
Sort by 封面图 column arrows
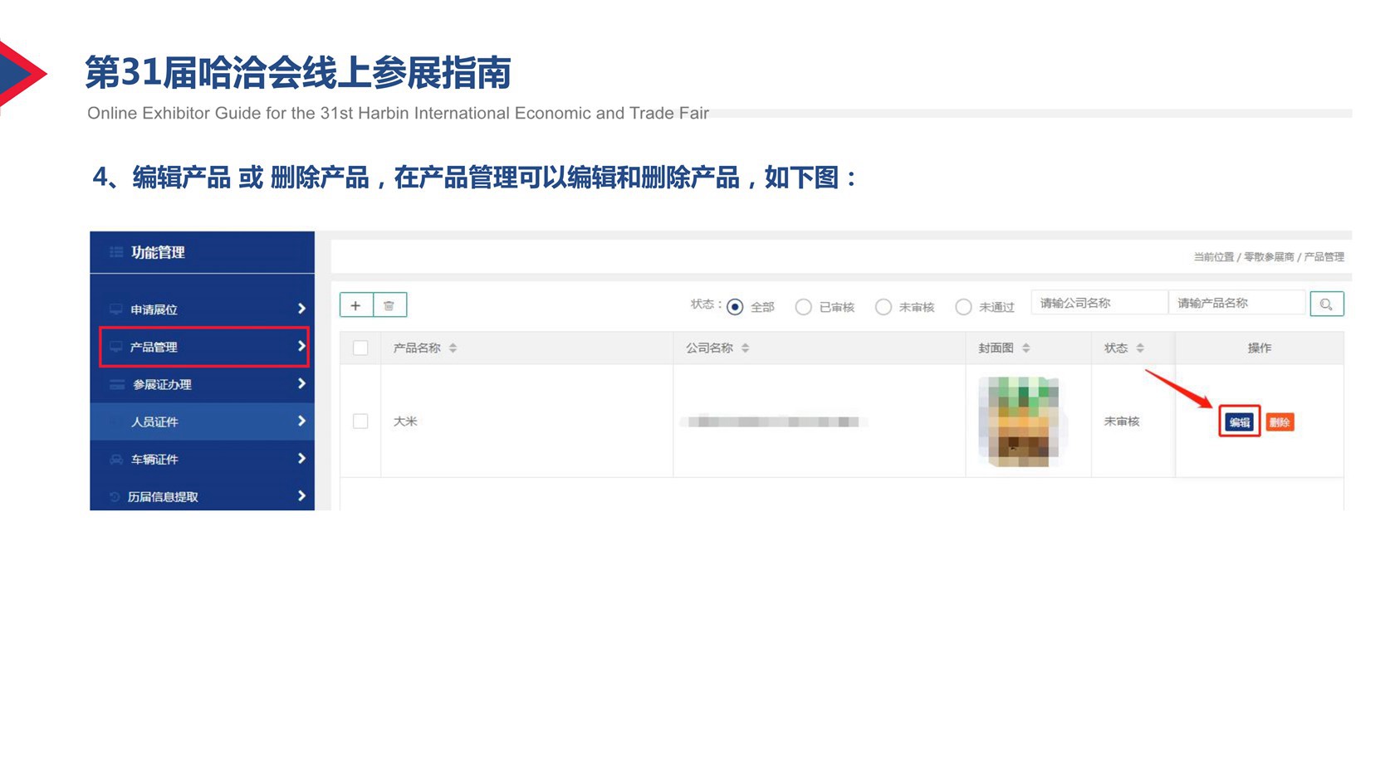point(1026,348)
